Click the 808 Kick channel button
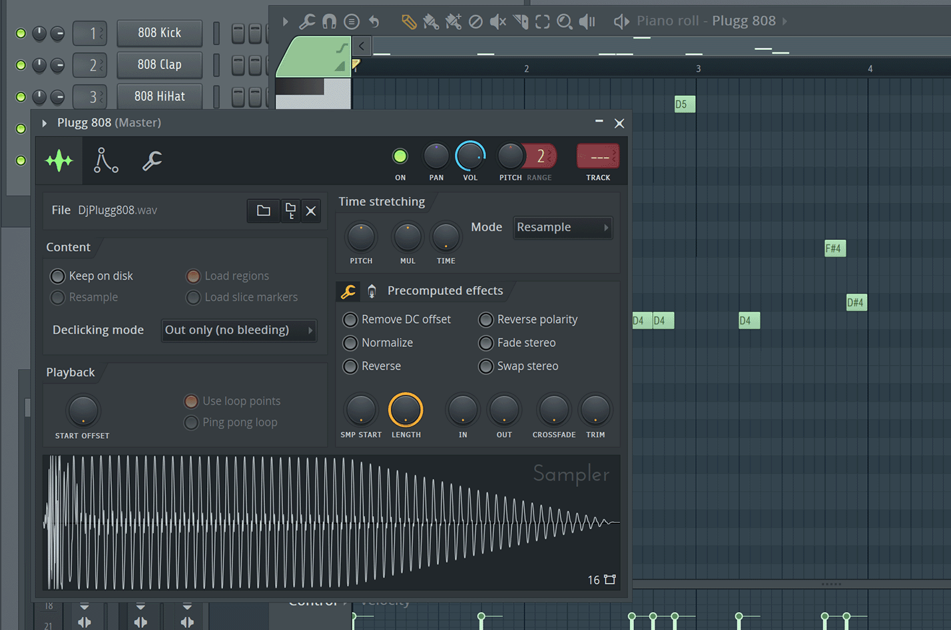951x630 pixels. (159, 33)
